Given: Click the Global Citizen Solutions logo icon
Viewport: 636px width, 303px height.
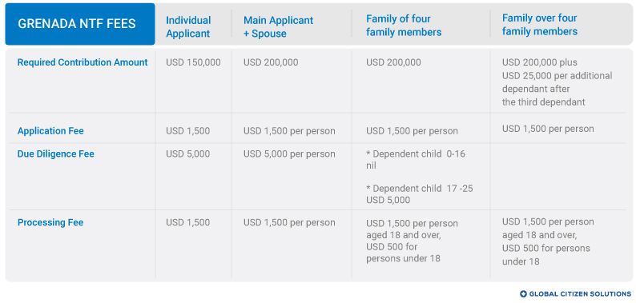Looking at the screenshot, I should (523, 294).
